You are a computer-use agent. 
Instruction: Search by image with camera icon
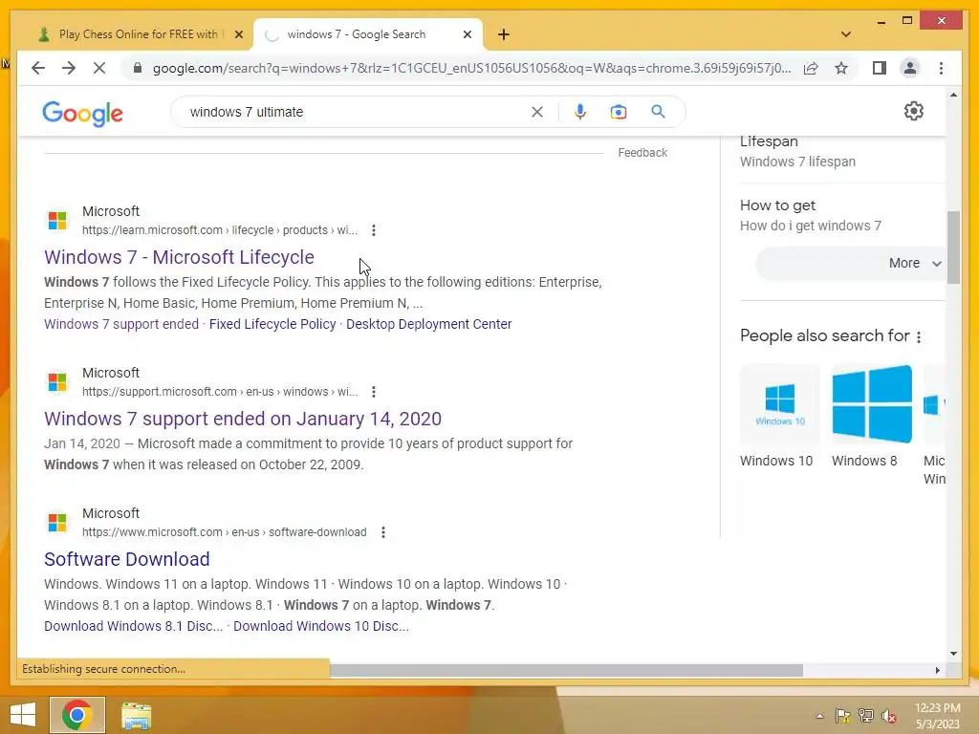pos(619,112)
